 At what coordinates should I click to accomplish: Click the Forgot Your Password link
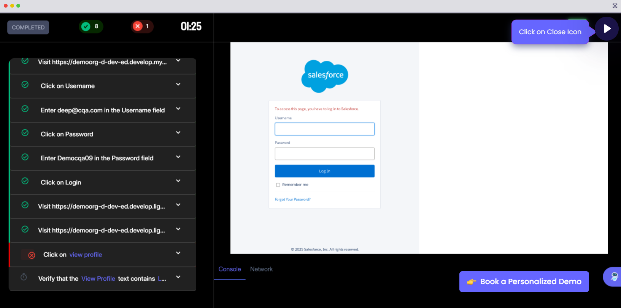292,200
